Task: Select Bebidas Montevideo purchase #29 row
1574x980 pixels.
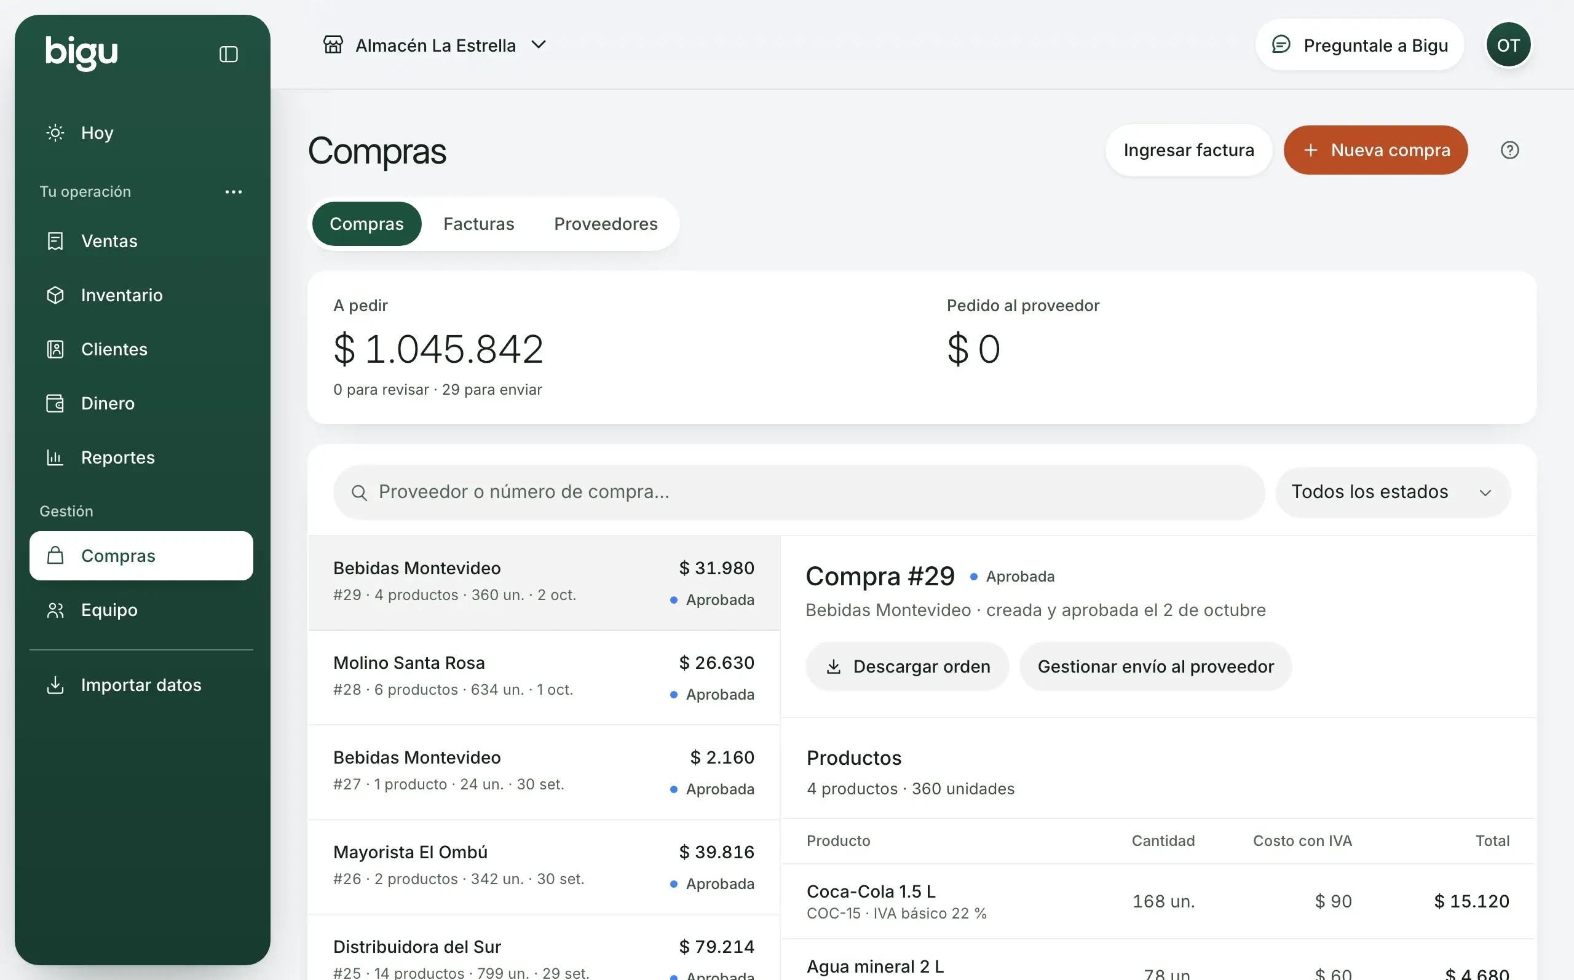Action: pyautogui.click(x=544, y=583)
